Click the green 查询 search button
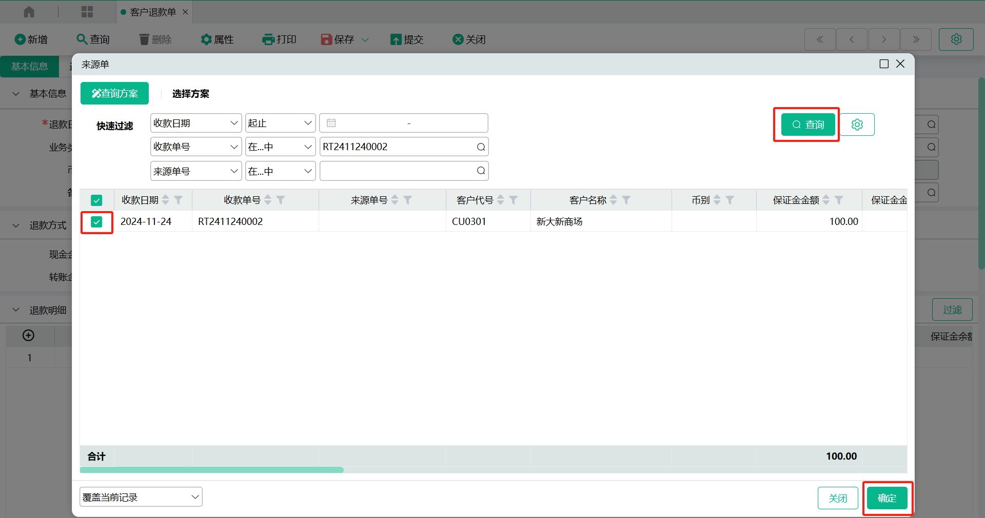Image resolution: width=985 pixels, height=518 pixels. coord(808,125)
